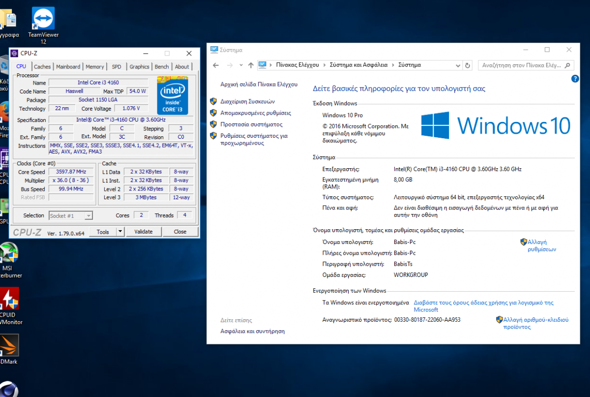Click the Package value Socket 1150 LGA
The image size is (590, 397).
tap(98, 100)
